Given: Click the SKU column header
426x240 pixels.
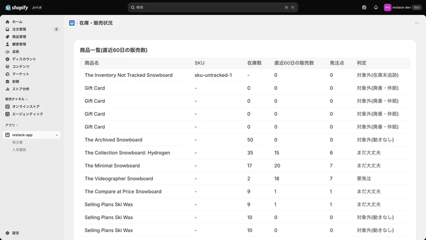Looking at the screenshot, I should click(199, 63).
